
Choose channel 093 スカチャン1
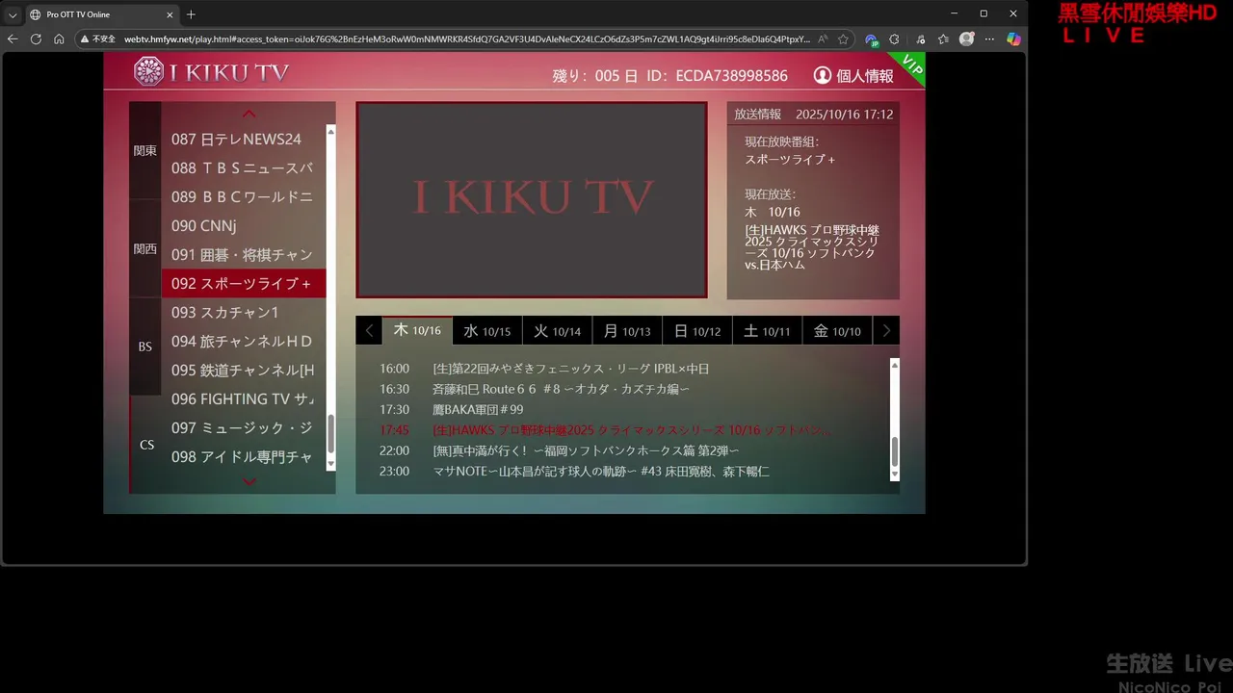pos(243,313)
